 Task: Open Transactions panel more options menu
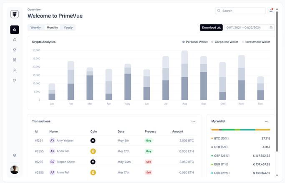pyautogui.click(x=193, y=121)
